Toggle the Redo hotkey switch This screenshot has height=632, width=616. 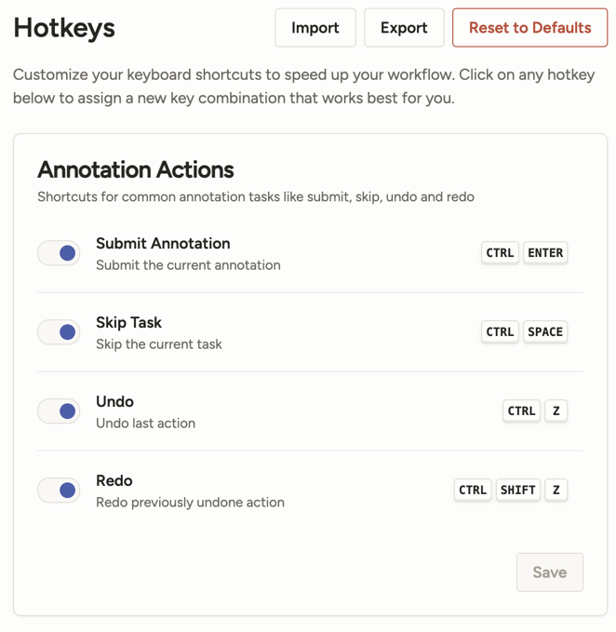pyautogui.click(x=59, y=490)
